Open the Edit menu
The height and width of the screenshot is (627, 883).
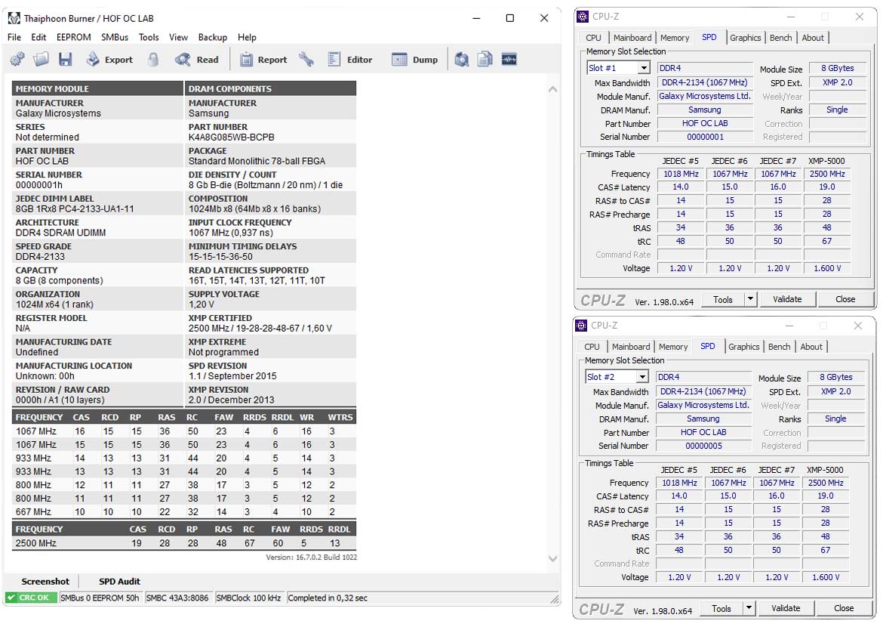pos(38,37)
